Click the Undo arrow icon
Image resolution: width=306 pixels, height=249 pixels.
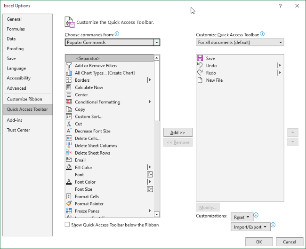click(200, 66)
